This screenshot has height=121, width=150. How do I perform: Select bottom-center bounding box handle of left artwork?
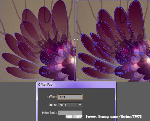pyautogui.click(x=38, y=79)
